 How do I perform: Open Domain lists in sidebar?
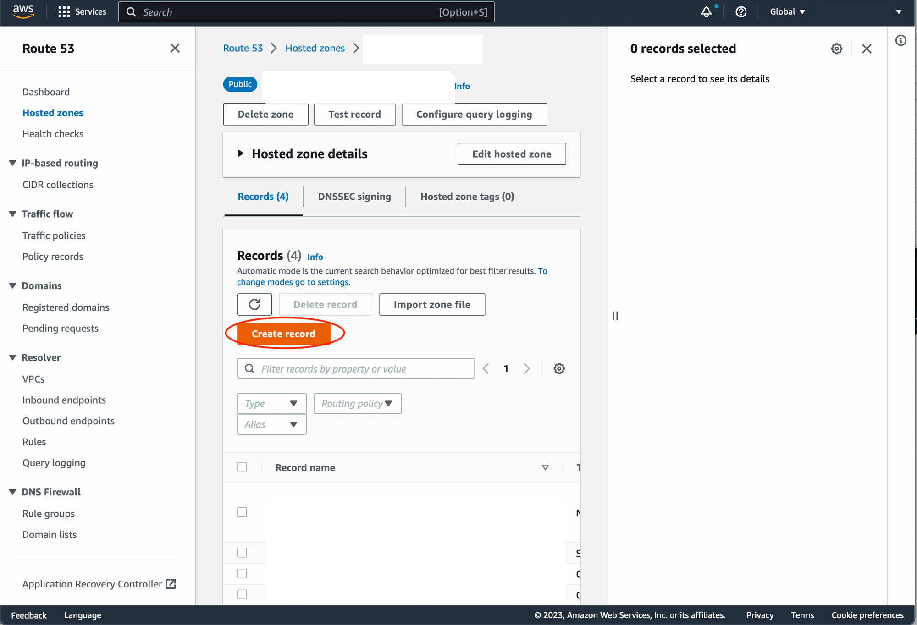(50, 535)
